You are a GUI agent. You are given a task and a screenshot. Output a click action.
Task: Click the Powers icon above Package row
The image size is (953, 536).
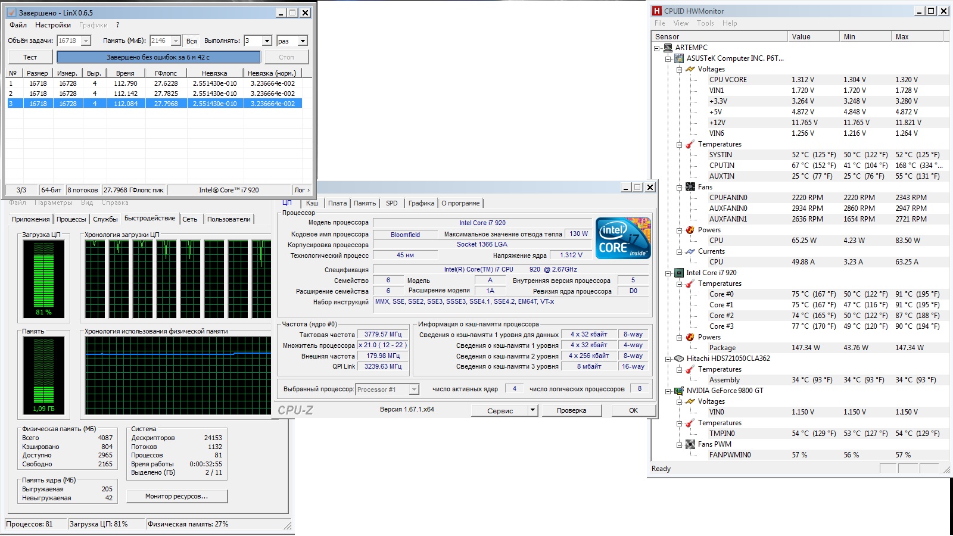click(690, 337)
